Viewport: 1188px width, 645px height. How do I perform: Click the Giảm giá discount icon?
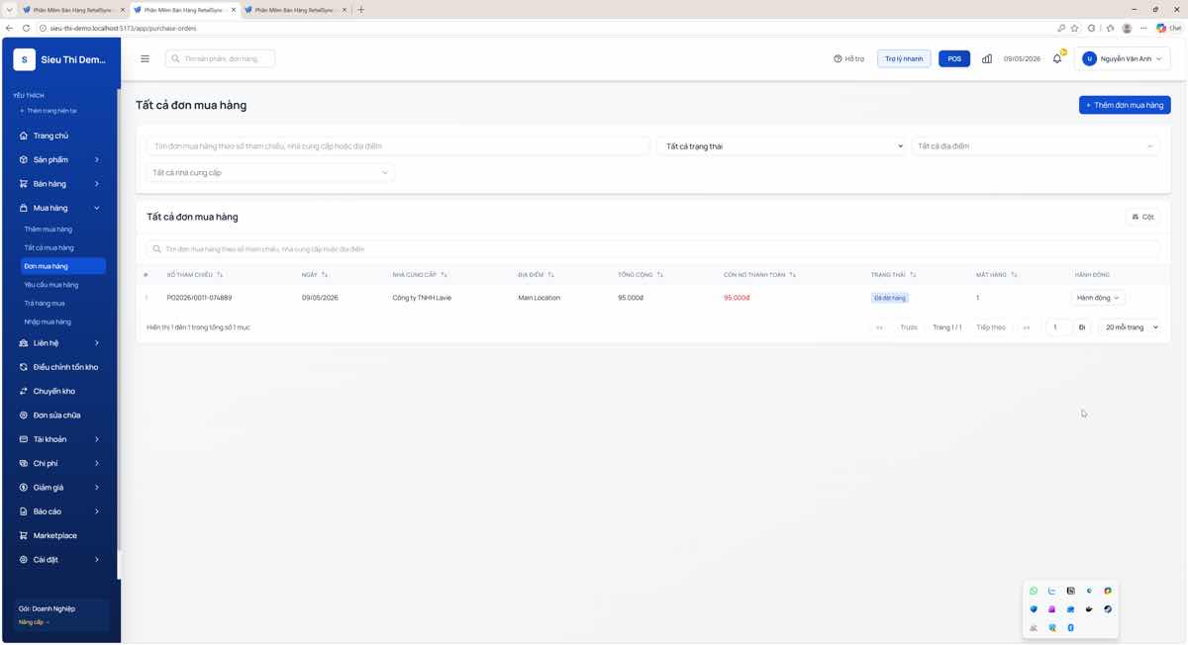(24, 488)
